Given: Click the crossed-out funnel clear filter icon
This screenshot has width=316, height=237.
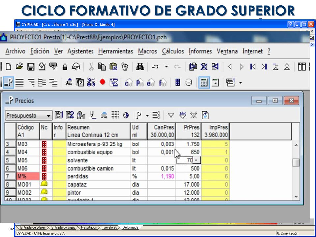Looking at the screenshot, I should 194,115.
